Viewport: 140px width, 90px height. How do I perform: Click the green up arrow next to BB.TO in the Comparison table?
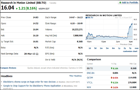tap(111, 68)
